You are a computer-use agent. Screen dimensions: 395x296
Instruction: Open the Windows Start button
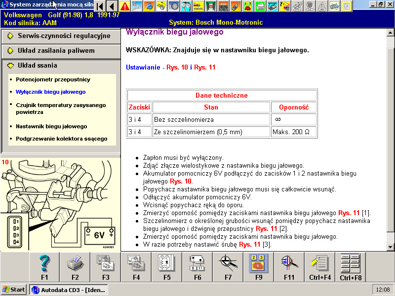(x=14, y=290)
